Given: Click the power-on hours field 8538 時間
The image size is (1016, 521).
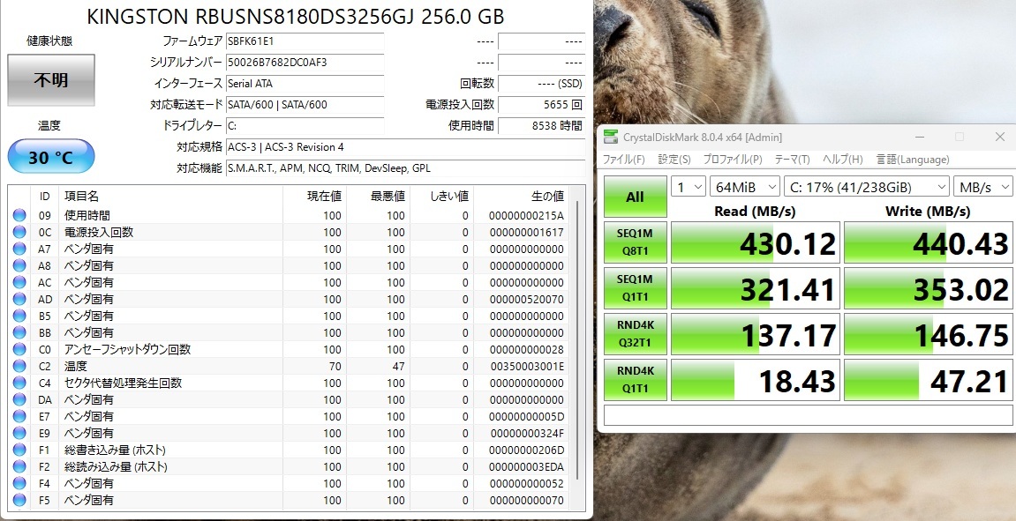Looking at the screenshot, I should point(541,125).
